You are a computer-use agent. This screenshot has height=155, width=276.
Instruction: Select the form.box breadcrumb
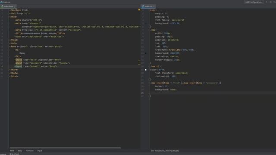[x=30, y=151]
